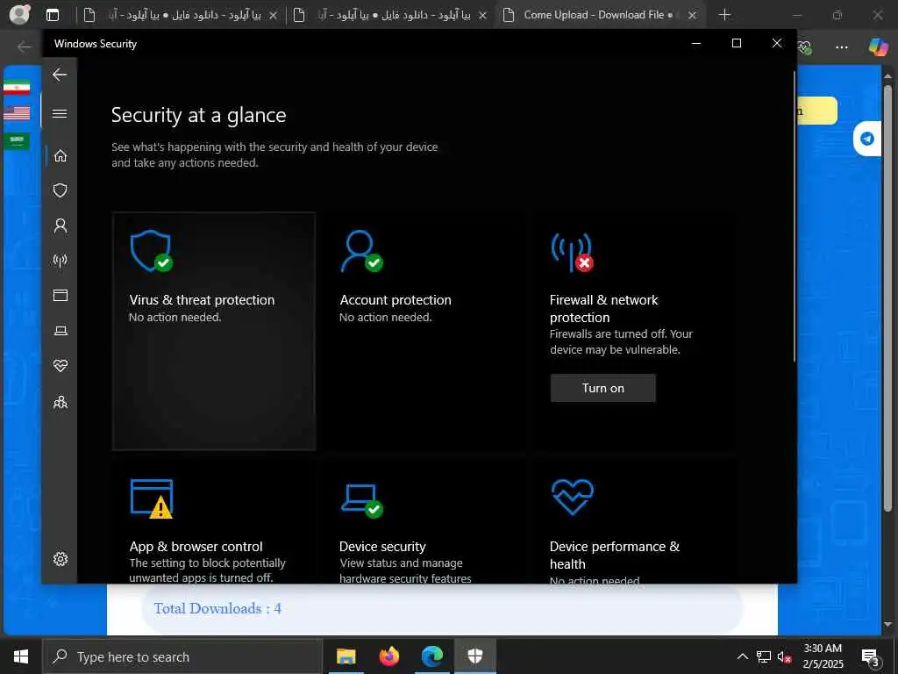The width and height of the screenshot is (898, 674).
Task: Open Firefox from taskbar
Action: pyautogui.click(x=388, y=656)
